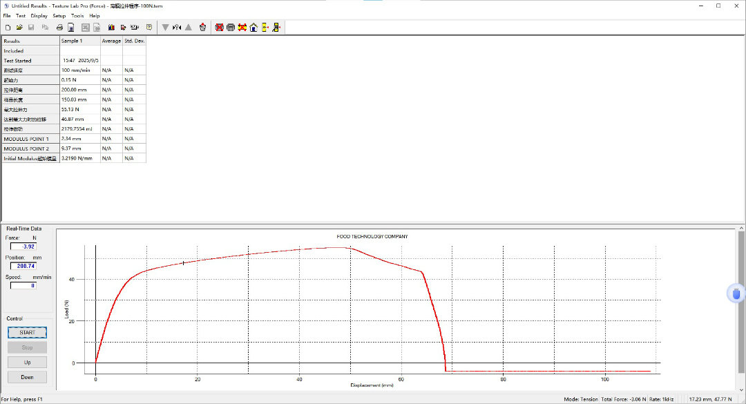Click the Copy toolbar icon
The width and height of the screenshot is (746, 404).
coord(45,28)
